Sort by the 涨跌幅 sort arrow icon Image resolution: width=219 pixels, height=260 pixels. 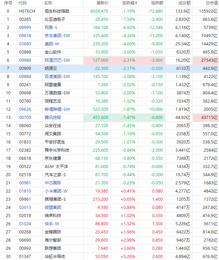pyautogui.click(x=136, y=3)
